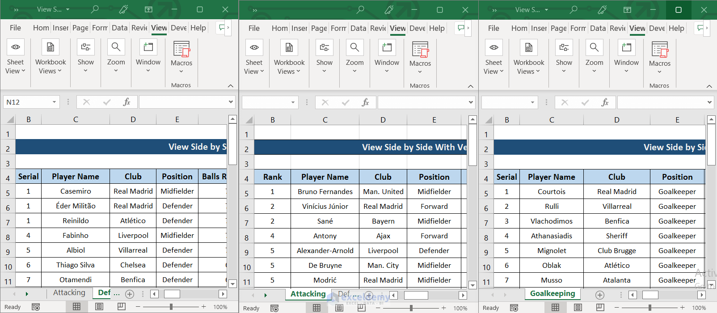Click vertical scrollbar thumb in middle window
Screen dimensions: 717x313
[x=472, y=145]
